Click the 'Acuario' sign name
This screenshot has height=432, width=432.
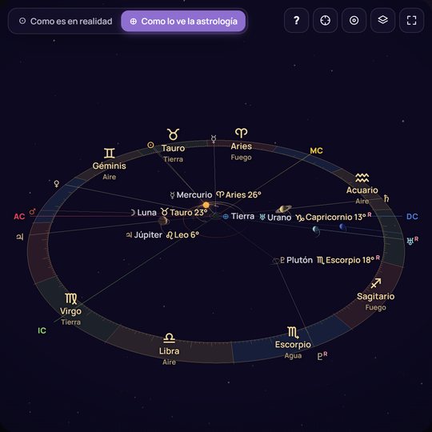tap(362, 190)
